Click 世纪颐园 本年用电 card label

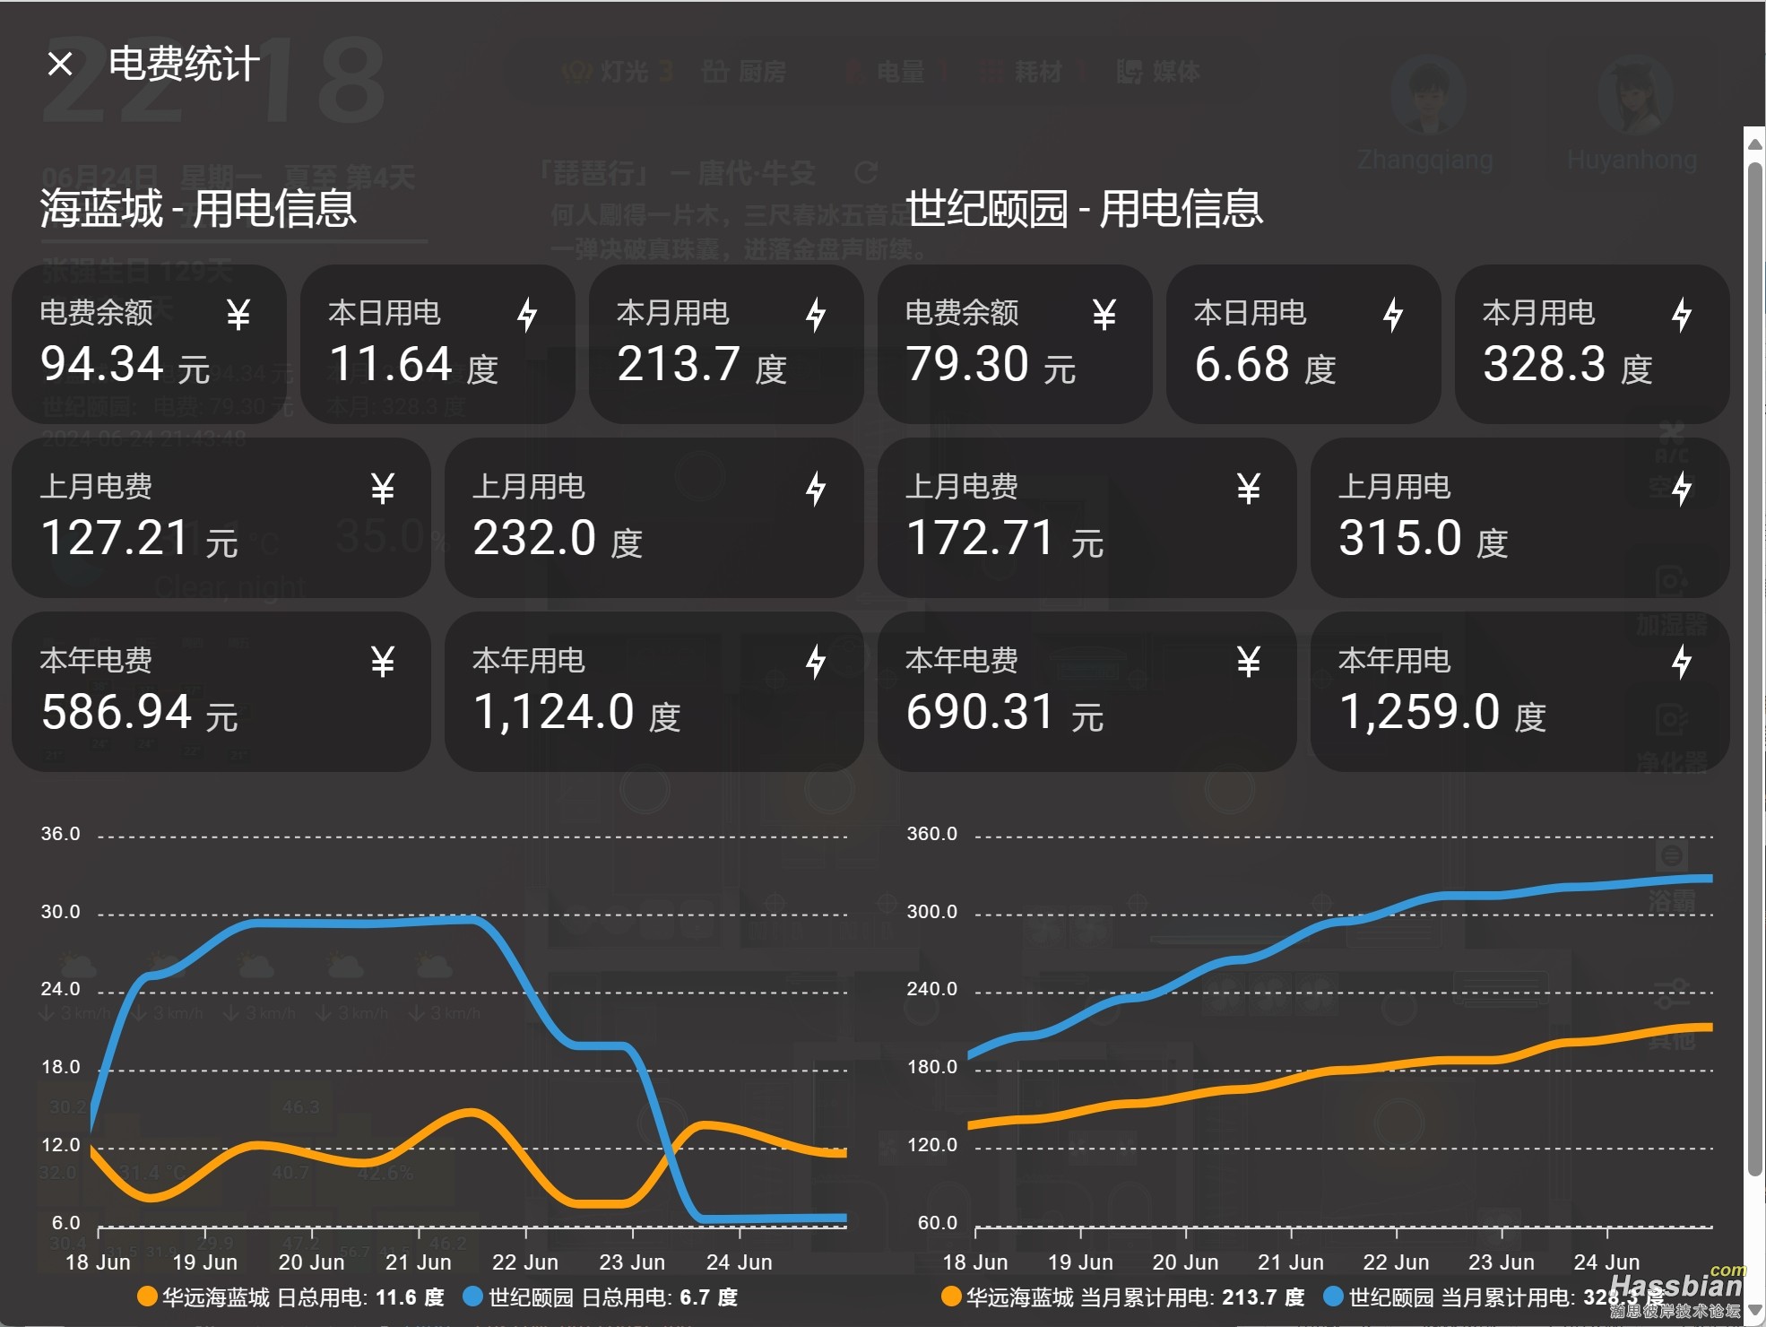point(1395,661)
